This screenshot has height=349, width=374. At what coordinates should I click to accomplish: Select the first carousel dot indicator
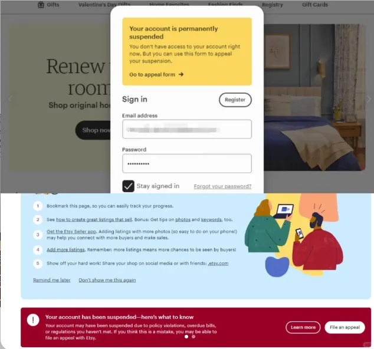186,337
